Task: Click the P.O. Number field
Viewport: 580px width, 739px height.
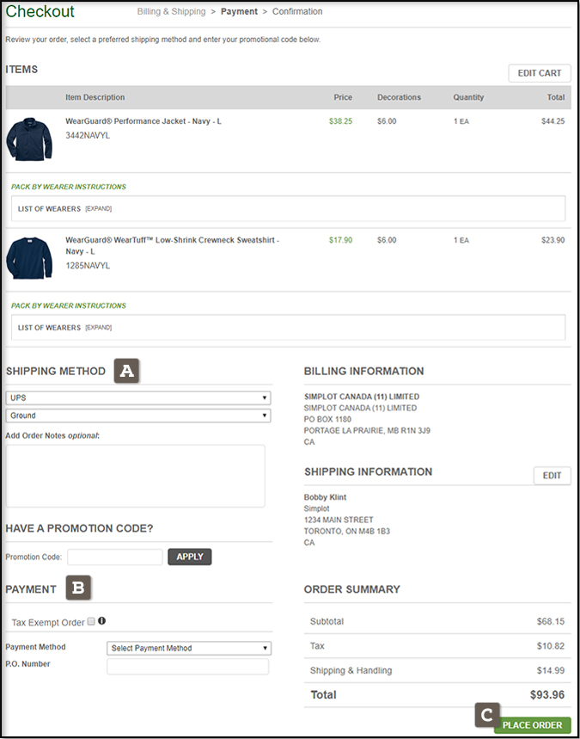Action: (187, 666)
